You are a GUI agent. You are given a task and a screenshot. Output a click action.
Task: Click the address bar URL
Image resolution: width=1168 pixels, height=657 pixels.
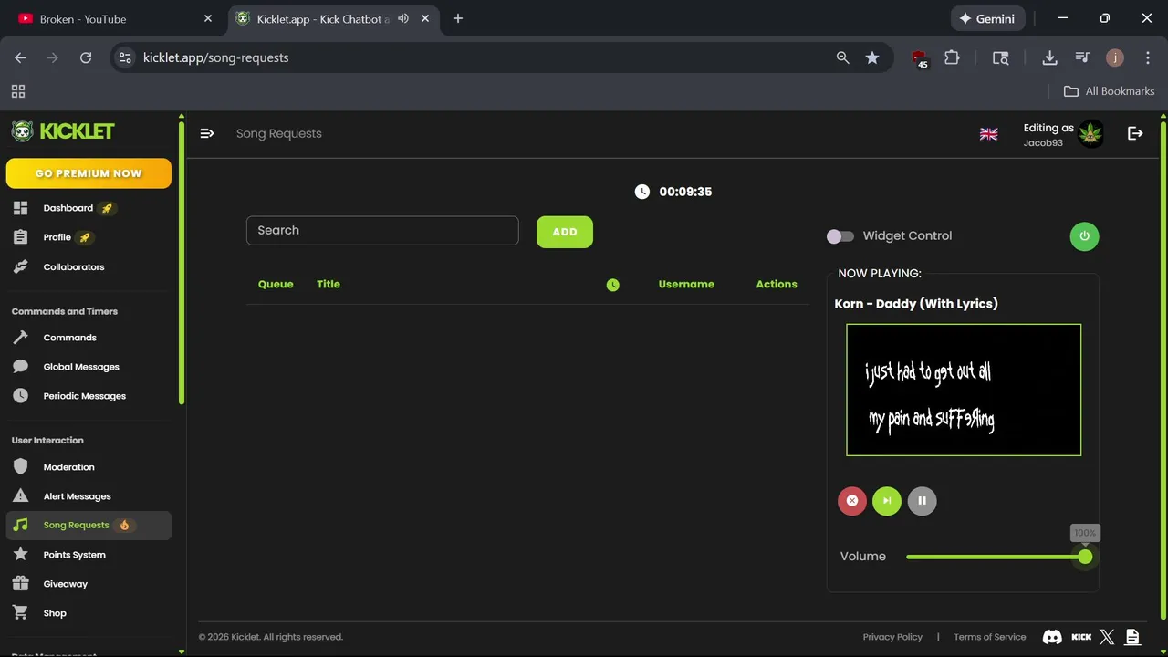pyautogui.click(x=215, y=57)
